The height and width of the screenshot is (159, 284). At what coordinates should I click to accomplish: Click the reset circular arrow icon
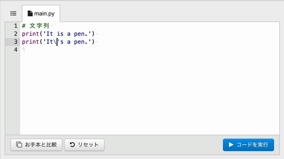click(72, 144)
